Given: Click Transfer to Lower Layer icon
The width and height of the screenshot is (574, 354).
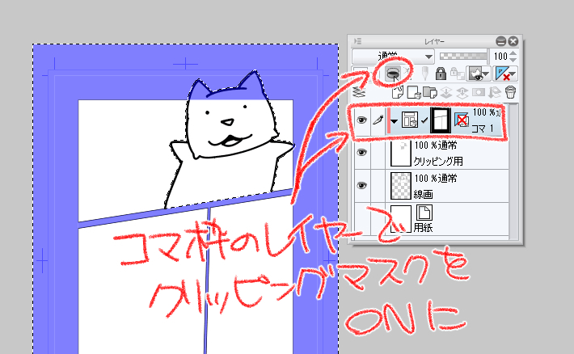Looking at the screenshot, I should 446,92.
